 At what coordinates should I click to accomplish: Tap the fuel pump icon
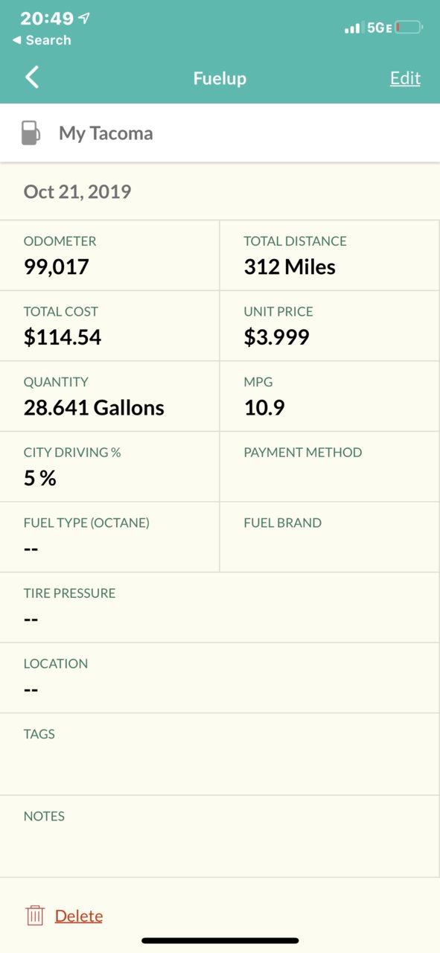tap(31, 133)
